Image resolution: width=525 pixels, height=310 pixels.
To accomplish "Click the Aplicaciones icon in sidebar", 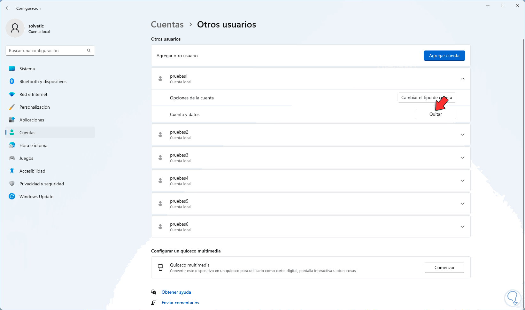I will pyautogui.click(x=12, y=120).
